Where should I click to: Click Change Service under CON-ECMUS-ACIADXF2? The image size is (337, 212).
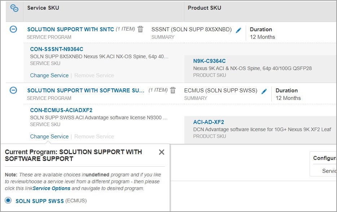click(x=49, y=137)
